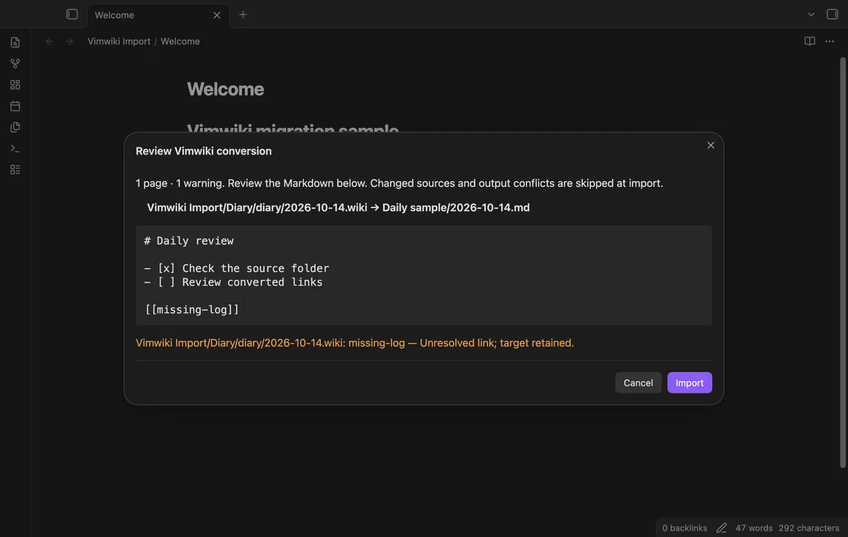
Task: Click '- [ ] Review converted links' line
Action: (233, 282)
